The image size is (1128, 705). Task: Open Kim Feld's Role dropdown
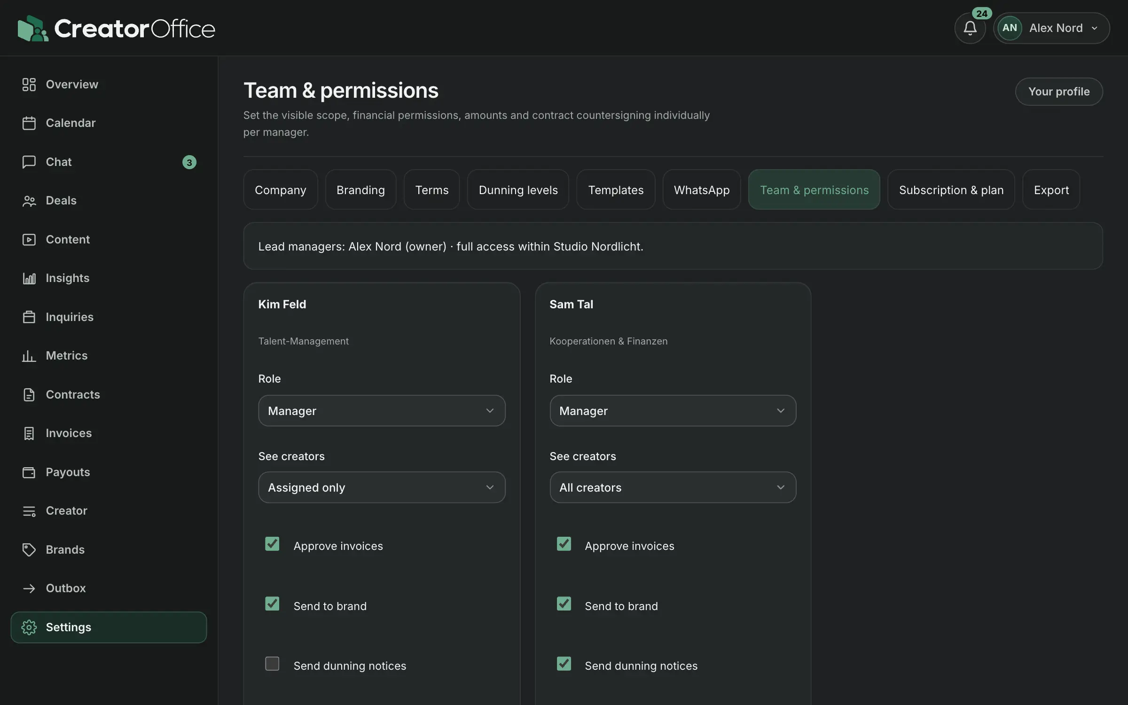pyautogui.click(x=382, y=411)
